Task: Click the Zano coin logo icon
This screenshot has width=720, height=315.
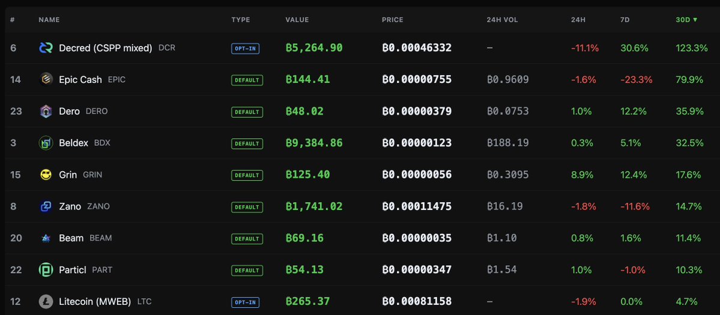Action: pos(46,206)
